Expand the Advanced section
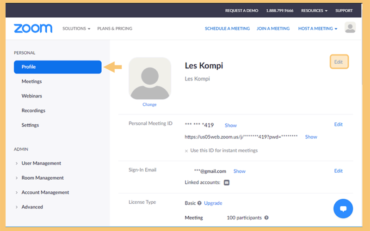 coord(29,207)
